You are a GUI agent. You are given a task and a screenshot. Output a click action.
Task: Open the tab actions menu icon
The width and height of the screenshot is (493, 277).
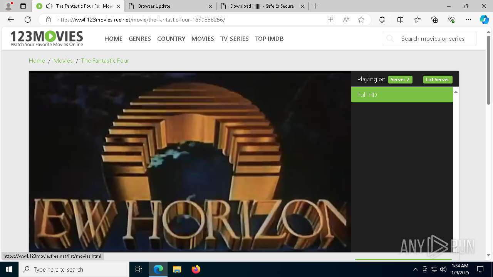[x=23, y=6]
